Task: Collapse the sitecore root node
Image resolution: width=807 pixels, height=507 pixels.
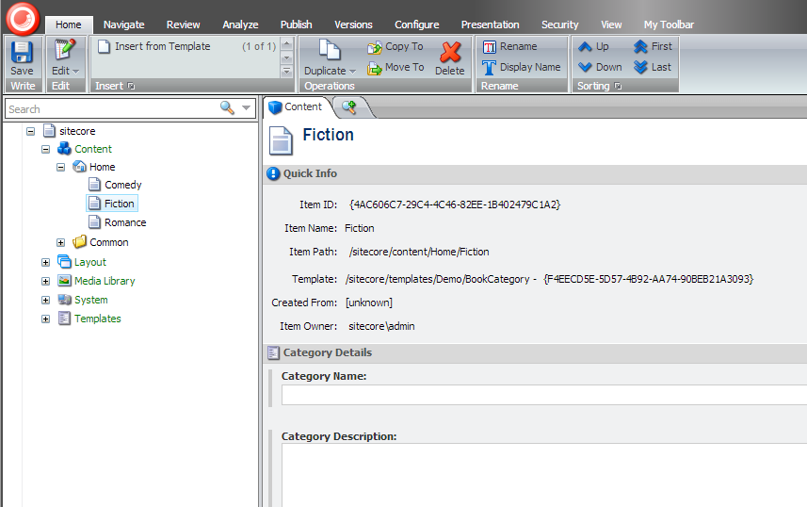Action: tap(31, 131)
